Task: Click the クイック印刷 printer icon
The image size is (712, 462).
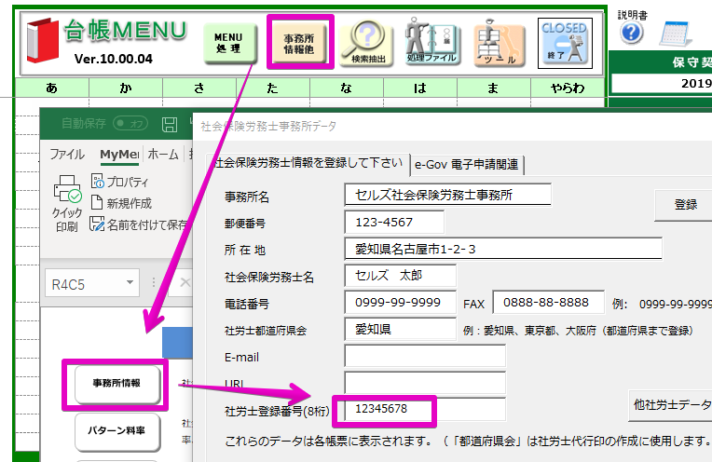Action: 67,203
